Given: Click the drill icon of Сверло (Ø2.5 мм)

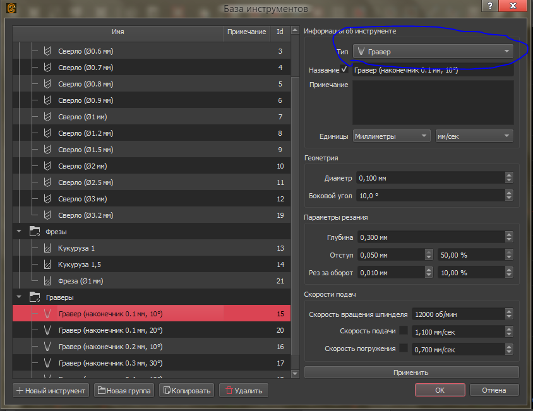Looking at the screenshot, I should [x=47, y=182].
